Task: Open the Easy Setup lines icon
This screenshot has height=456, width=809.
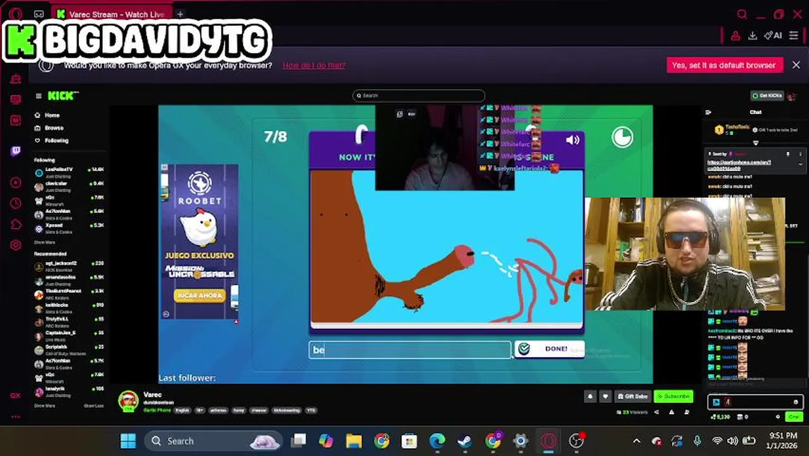Action: click(793, 36)
